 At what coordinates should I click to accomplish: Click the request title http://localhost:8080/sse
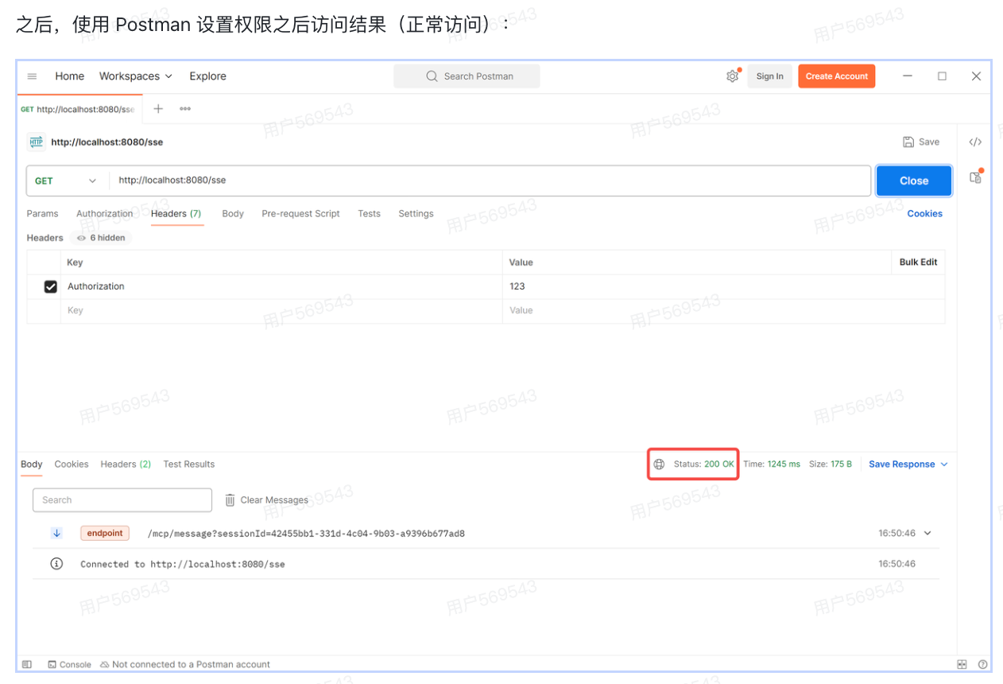[106, 142]
